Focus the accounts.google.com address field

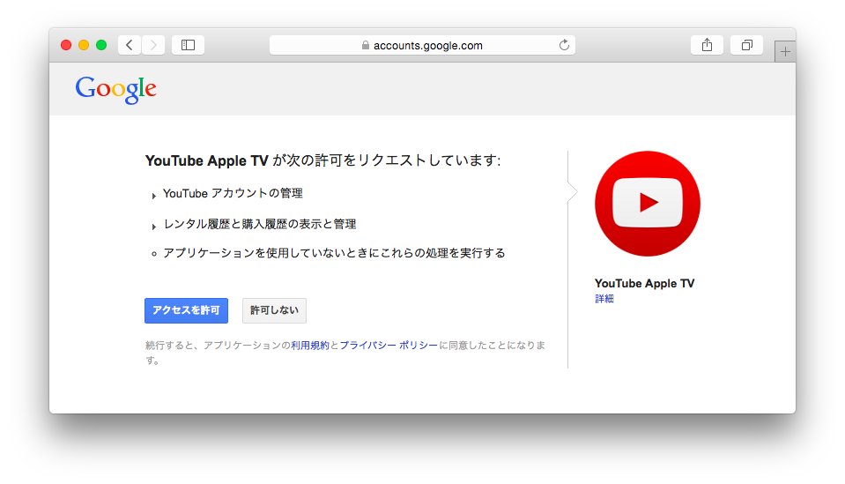pyautogui.click(x=423, y=45)
